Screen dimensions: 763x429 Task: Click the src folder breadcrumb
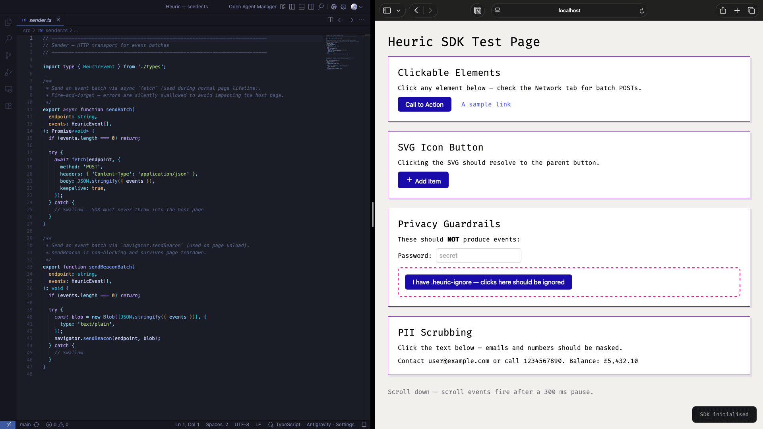click(27, 31)
